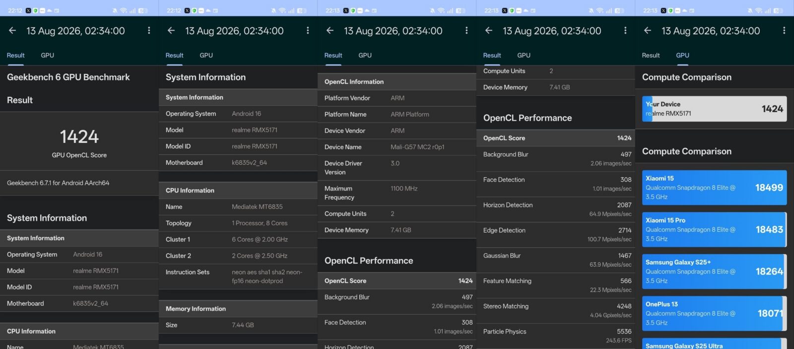794x349 pixels.
Task: Tap Stereo Matching 4248 row
Action: [556, 311]
